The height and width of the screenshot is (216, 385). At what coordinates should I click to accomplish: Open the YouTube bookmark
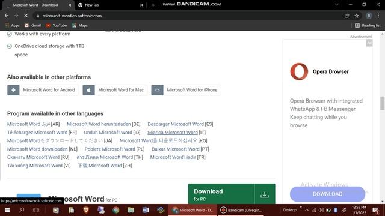point(56,25)
